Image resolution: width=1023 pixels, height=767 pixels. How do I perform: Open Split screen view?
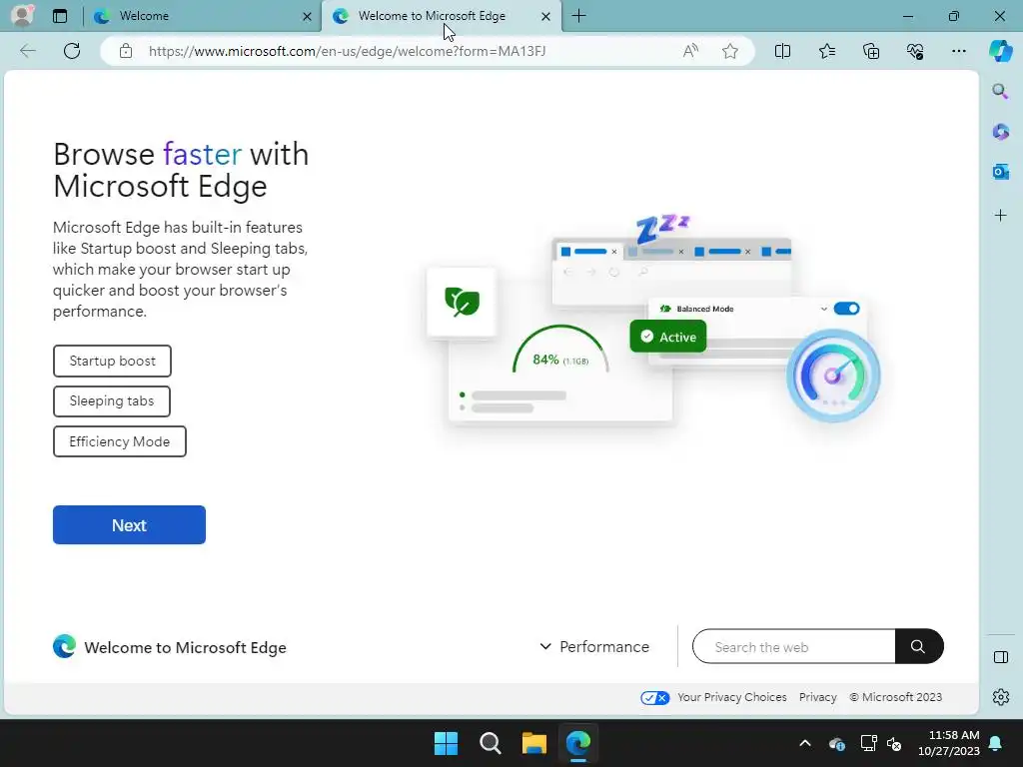coord(782,51)
